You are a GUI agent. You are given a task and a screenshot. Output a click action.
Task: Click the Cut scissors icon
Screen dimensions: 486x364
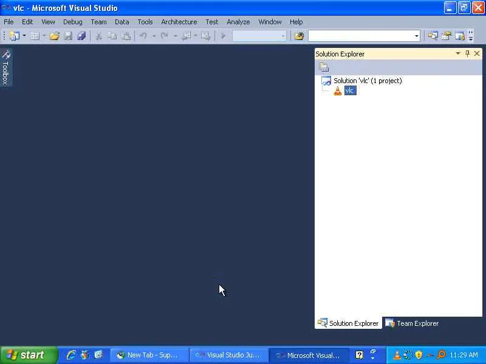pyautogui.click(x=98, y=36)
